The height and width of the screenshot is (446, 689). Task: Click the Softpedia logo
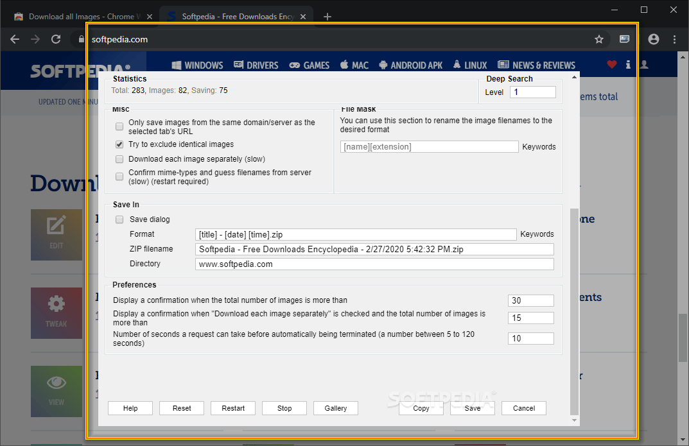pos(80,71)
